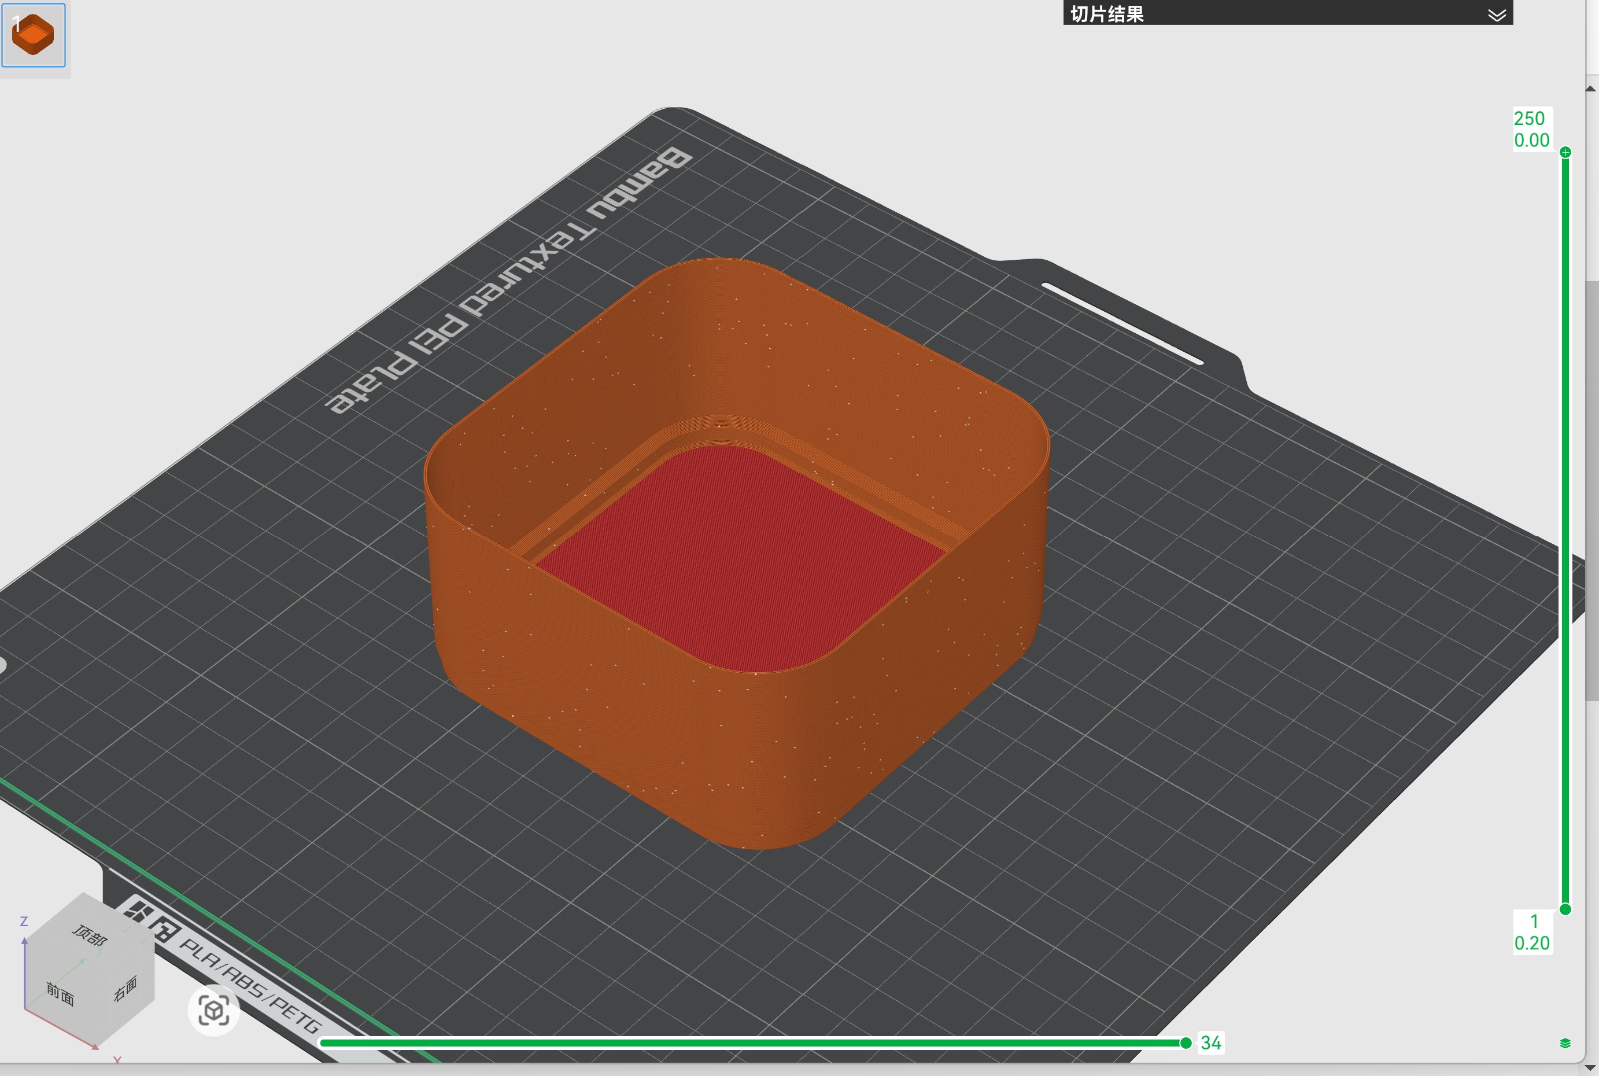Image resolution: width=1599 pixels, height=1076 pixels.
Task: Expand the 切片结果 panel
Action: click(1497, 15)
